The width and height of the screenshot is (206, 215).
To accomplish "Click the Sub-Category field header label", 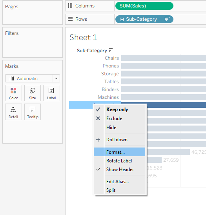I will point(92,51).
